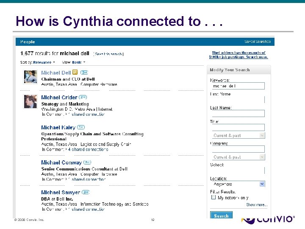Click 'Chairman and CEO at Dell' text
Viewport: 305px width, 229px height.
pos(68,79)
